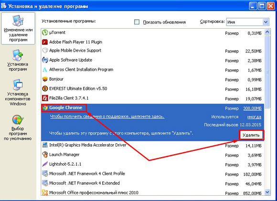Screen dimensions: 277x201
Task: Click the Lightshot feather icon
Action: pyautogui.click(x=45, y=164)
